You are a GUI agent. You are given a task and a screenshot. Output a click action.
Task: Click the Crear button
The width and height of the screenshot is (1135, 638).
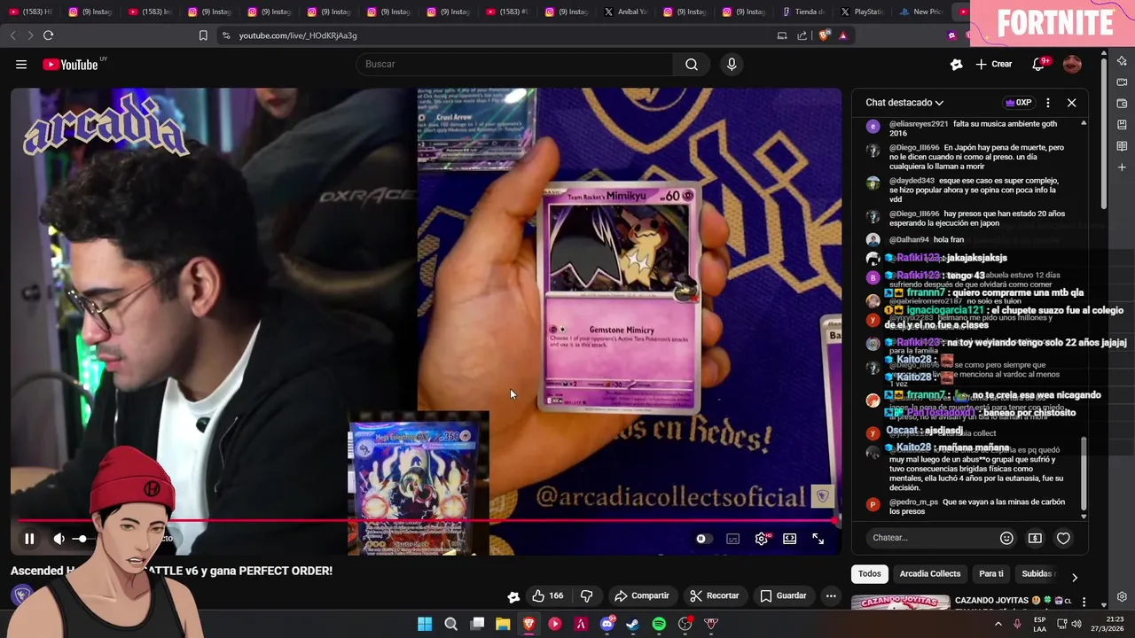pos(994,64)
